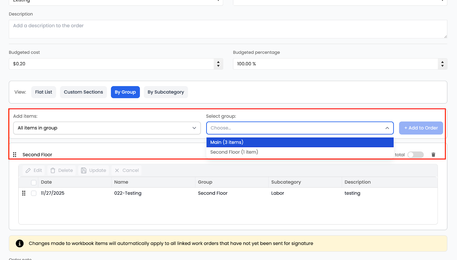
Task: Click drag handle on the 022-Testing row
Action: [x=24, y=193]
